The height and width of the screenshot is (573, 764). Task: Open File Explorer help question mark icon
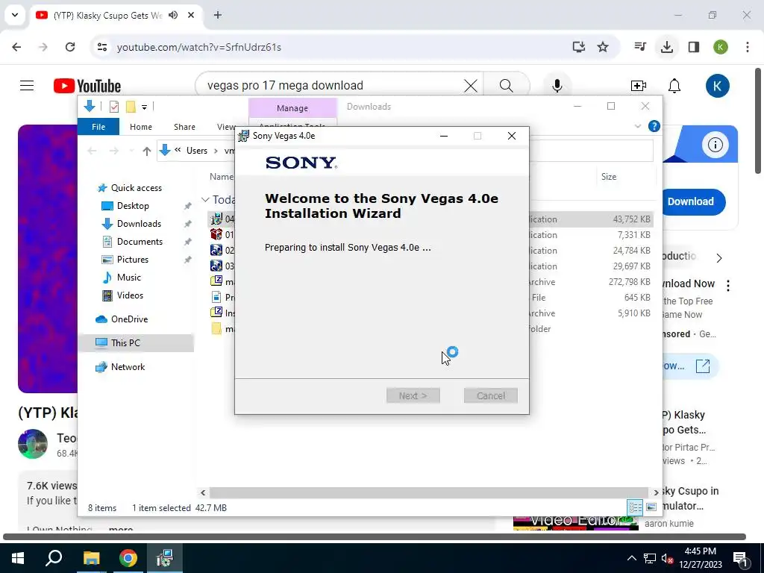[x=654, y=126]
